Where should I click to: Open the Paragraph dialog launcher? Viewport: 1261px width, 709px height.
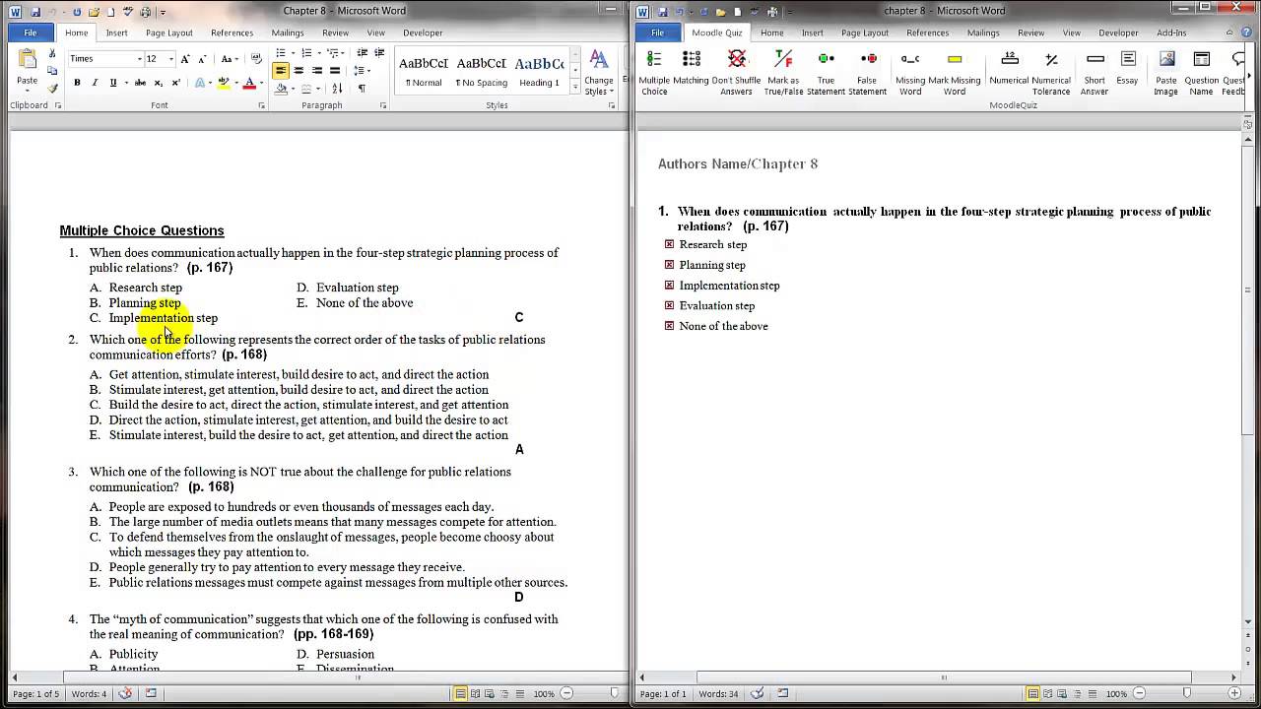point(383,105)
